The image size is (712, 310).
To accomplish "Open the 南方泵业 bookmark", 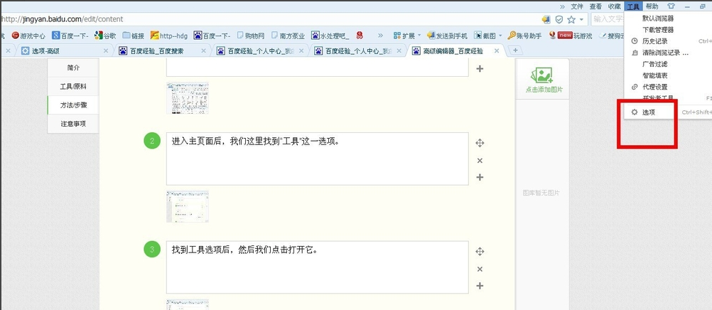I will [x=288, y=36].
